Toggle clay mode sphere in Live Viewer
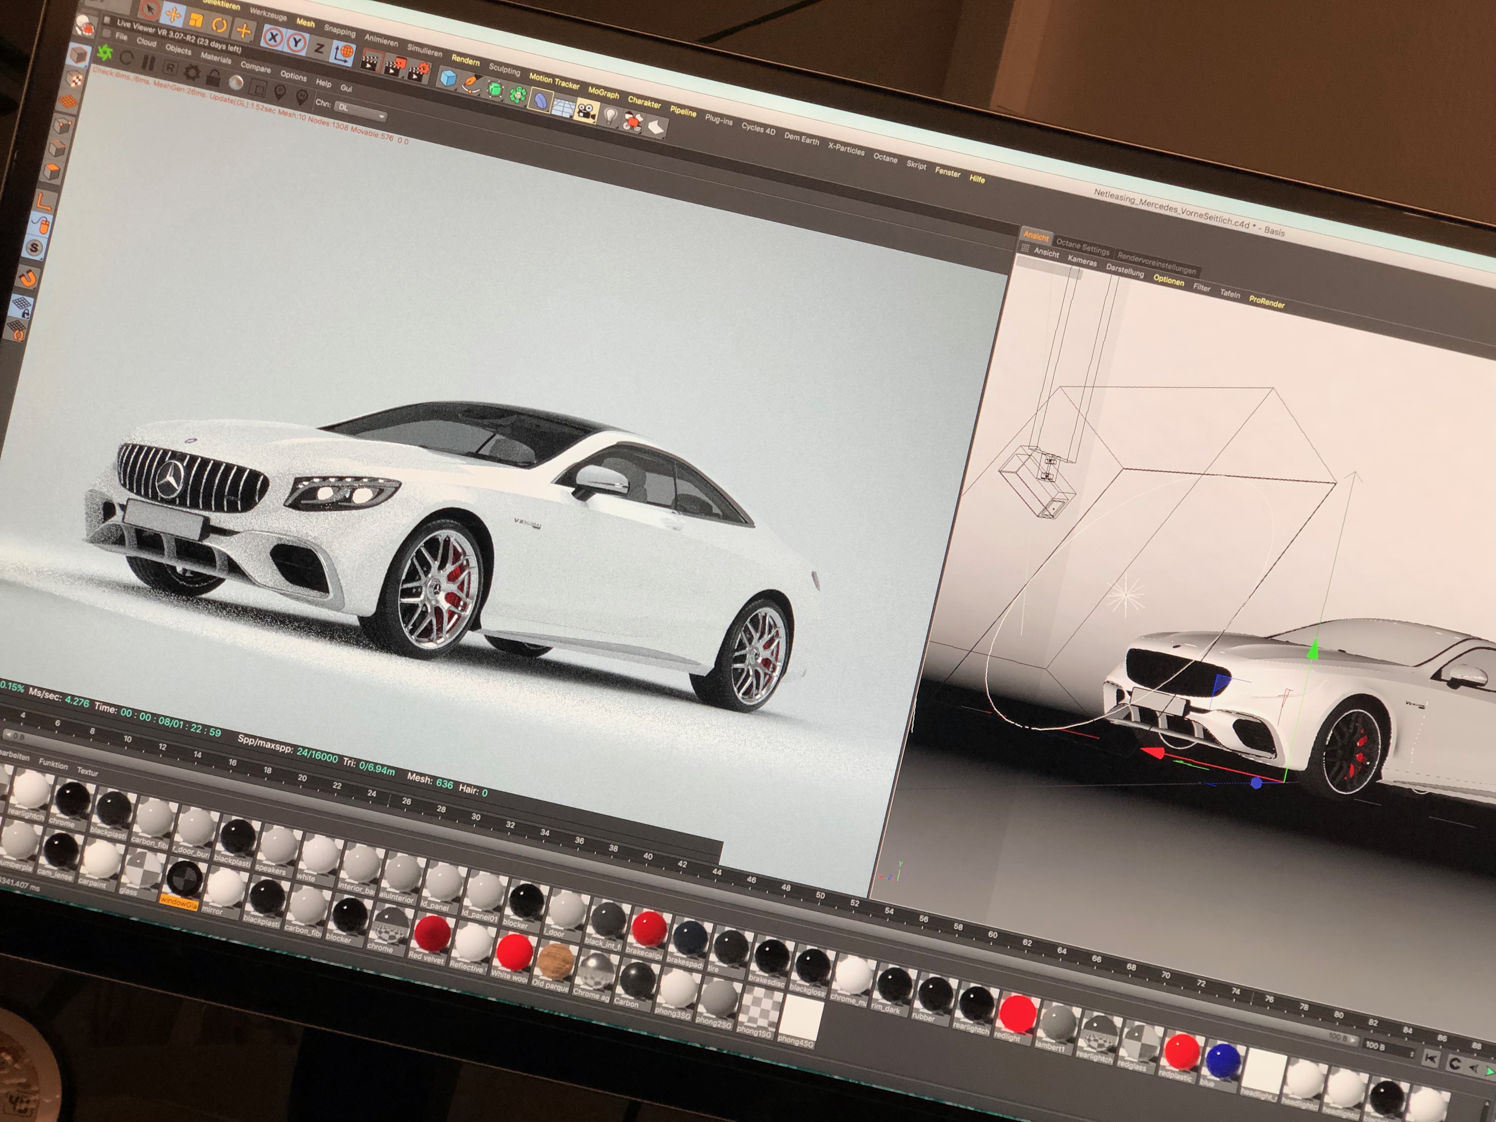 (235, 82)
